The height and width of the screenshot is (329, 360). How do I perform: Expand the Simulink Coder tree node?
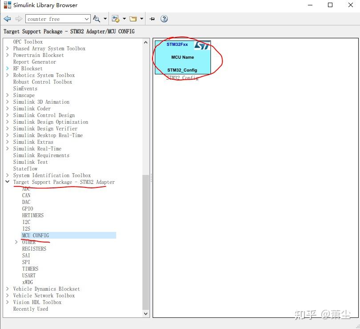8,108
